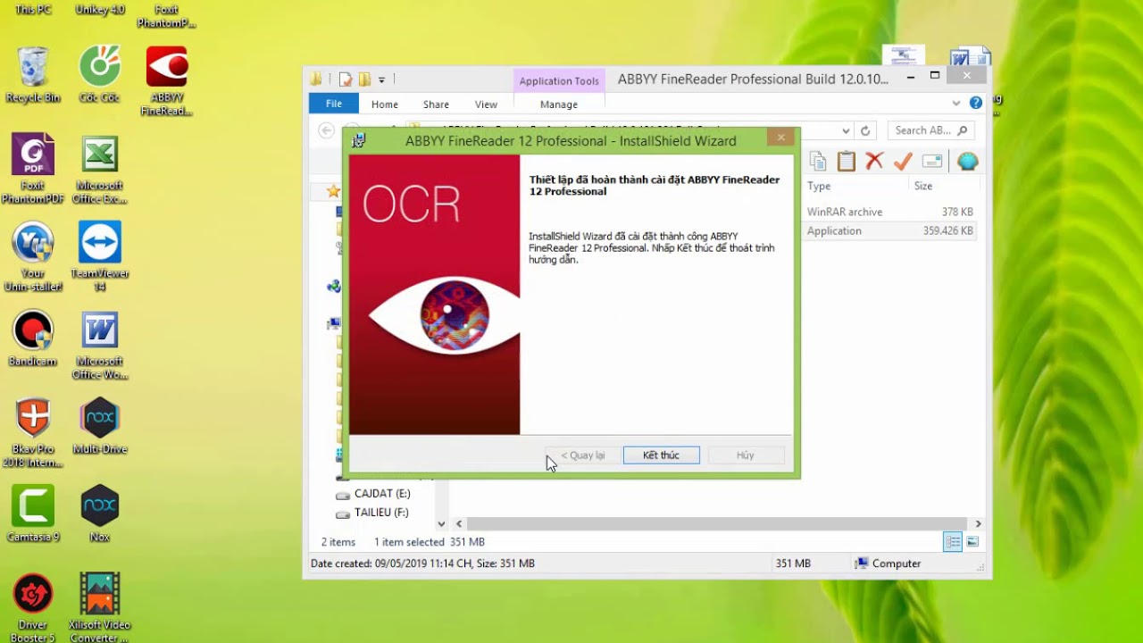
Task: Select the Cốc Cốc browser desktop icon
Action: pyautogui.click(x=100, y=75)
